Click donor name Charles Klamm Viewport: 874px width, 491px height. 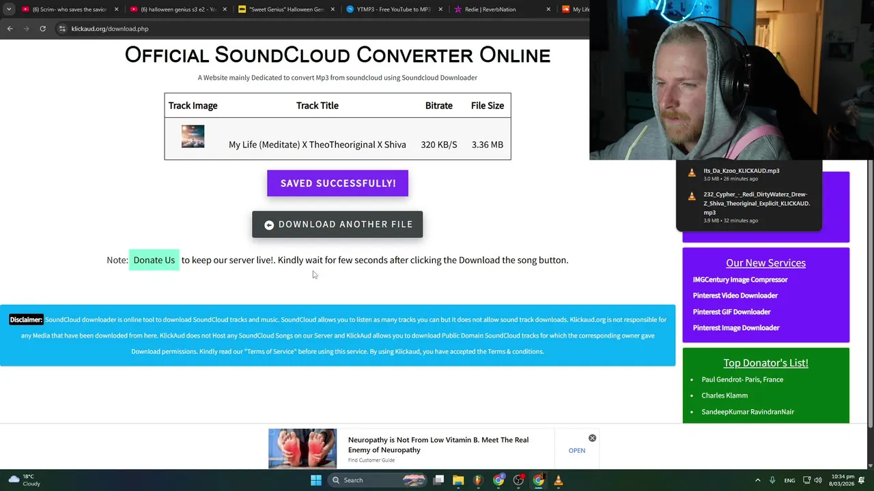pos(724,396)
